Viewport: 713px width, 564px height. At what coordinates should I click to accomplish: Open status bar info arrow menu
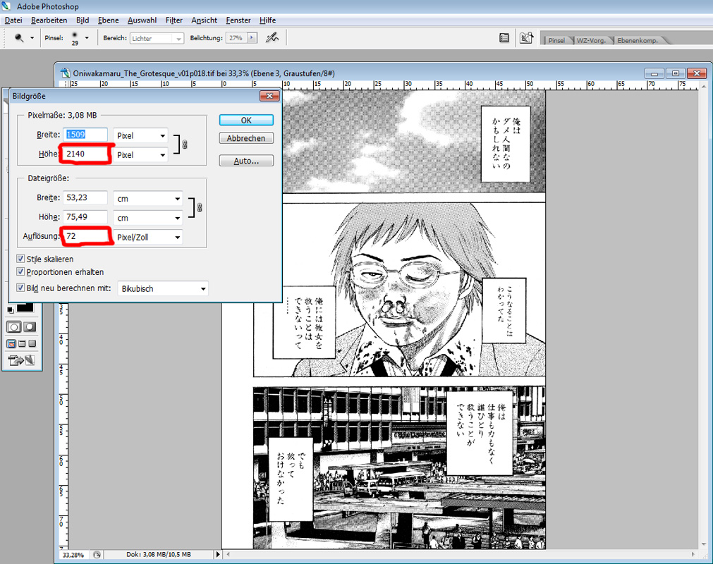[x=218, y=554]
